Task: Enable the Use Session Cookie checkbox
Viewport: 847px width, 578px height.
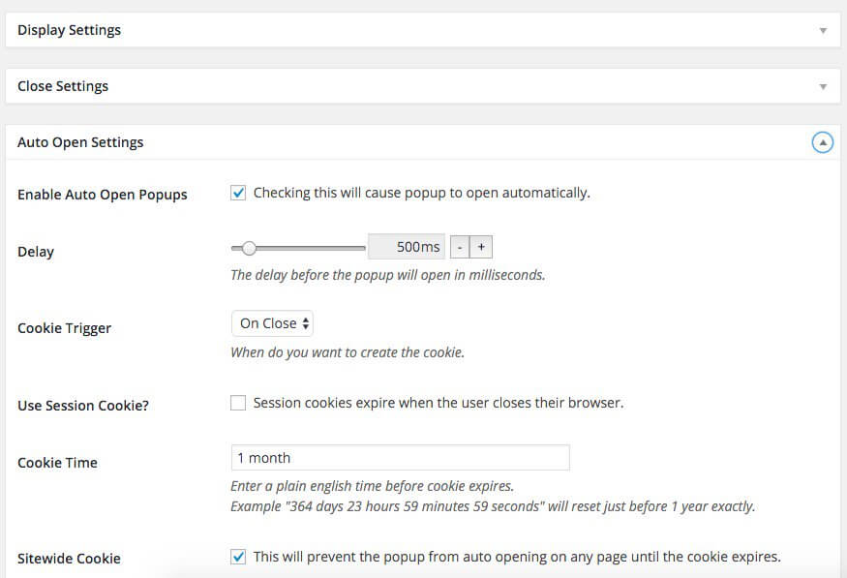Action: pos(238,403)
